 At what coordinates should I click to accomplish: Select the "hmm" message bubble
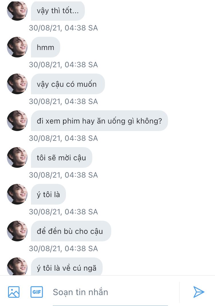point(45,47)
